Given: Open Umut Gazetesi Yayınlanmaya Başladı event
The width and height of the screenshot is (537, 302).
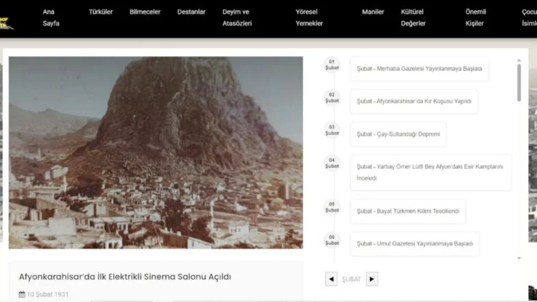Looking at the screenshot, I should [415, 243].
